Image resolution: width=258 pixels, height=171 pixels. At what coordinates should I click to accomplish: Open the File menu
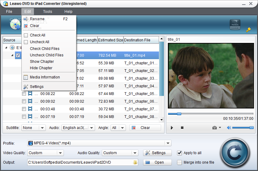point(9,12)
